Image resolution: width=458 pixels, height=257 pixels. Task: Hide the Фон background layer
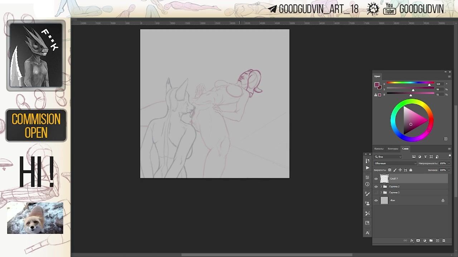coord(376,201)
